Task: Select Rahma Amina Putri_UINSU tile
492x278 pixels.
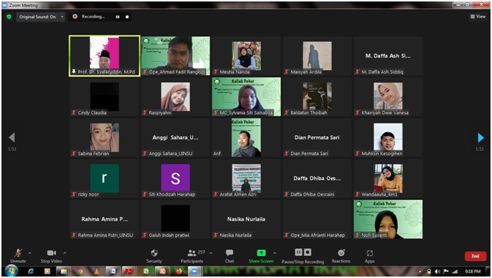Action: [x=104, y=219]
